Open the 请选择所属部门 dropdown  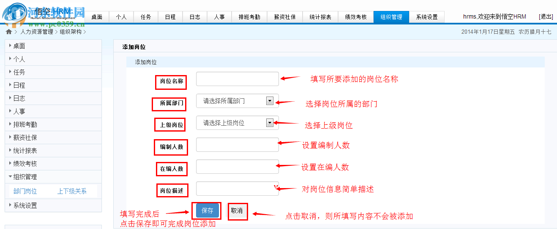point(238,101)
